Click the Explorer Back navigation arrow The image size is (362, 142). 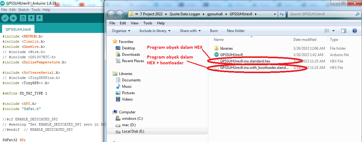(x=111, y=14)
